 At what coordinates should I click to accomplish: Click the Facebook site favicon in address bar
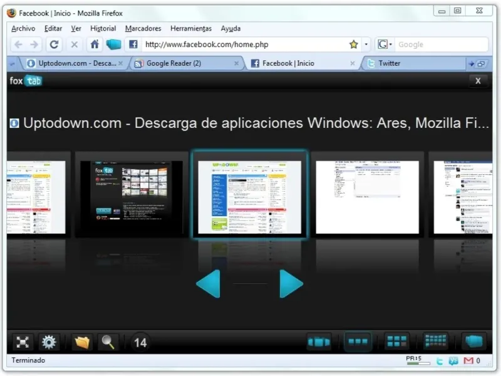133,44
